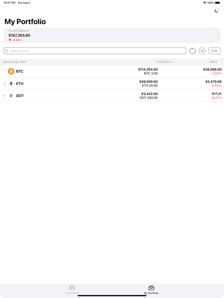The height and width of the screenshot is (298, 224).
Task: Tap the Edit button
Action: (x=215, y=51)
